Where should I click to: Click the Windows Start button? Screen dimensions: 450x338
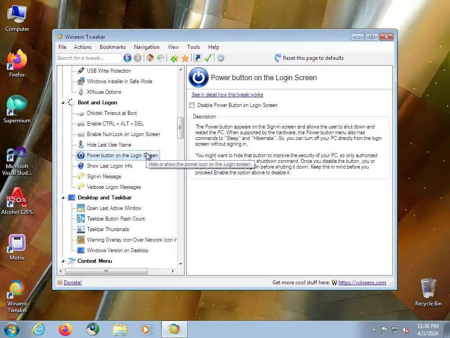(x=12, y=329)
